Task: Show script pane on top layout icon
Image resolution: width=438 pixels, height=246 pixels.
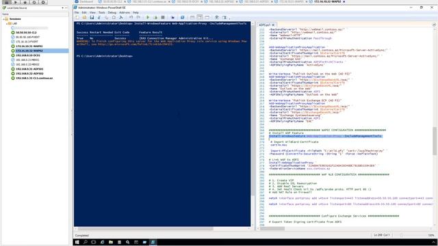Action: pyautogui.click(x=192, y=17)
